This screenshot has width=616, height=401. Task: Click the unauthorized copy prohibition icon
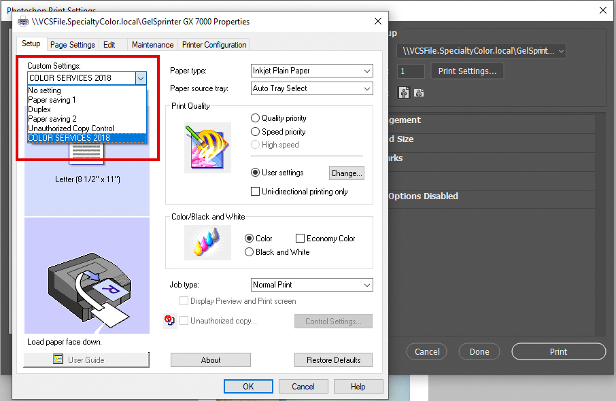(x=171, y=321)
